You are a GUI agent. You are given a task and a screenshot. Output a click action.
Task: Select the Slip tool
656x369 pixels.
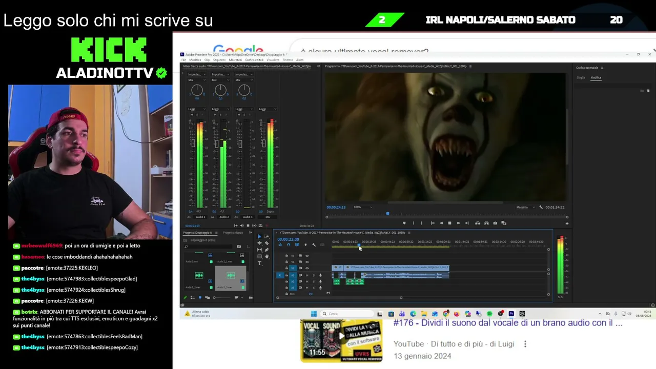(259, 250)
